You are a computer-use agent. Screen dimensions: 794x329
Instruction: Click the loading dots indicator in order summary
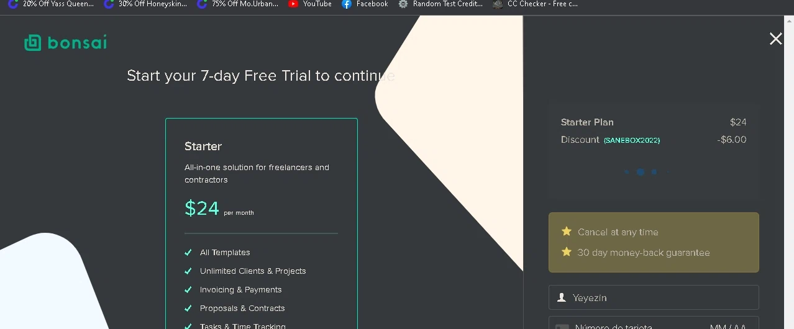(646, 172)
